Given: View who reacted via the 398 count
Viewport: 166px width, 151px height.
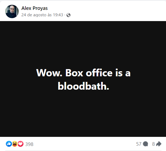Looking at the screenshot, I should [x=29, y=144].
